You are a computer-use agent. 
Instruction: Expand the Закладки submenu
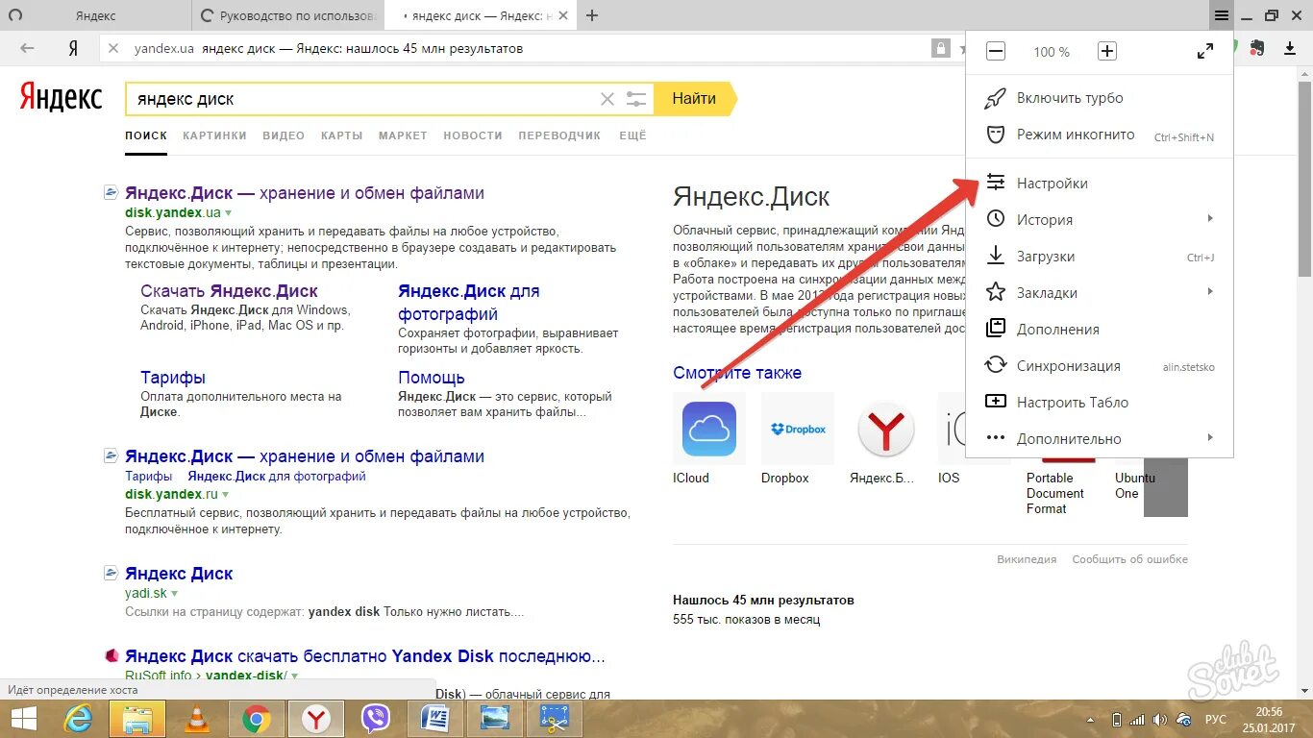coord(1100,293)
